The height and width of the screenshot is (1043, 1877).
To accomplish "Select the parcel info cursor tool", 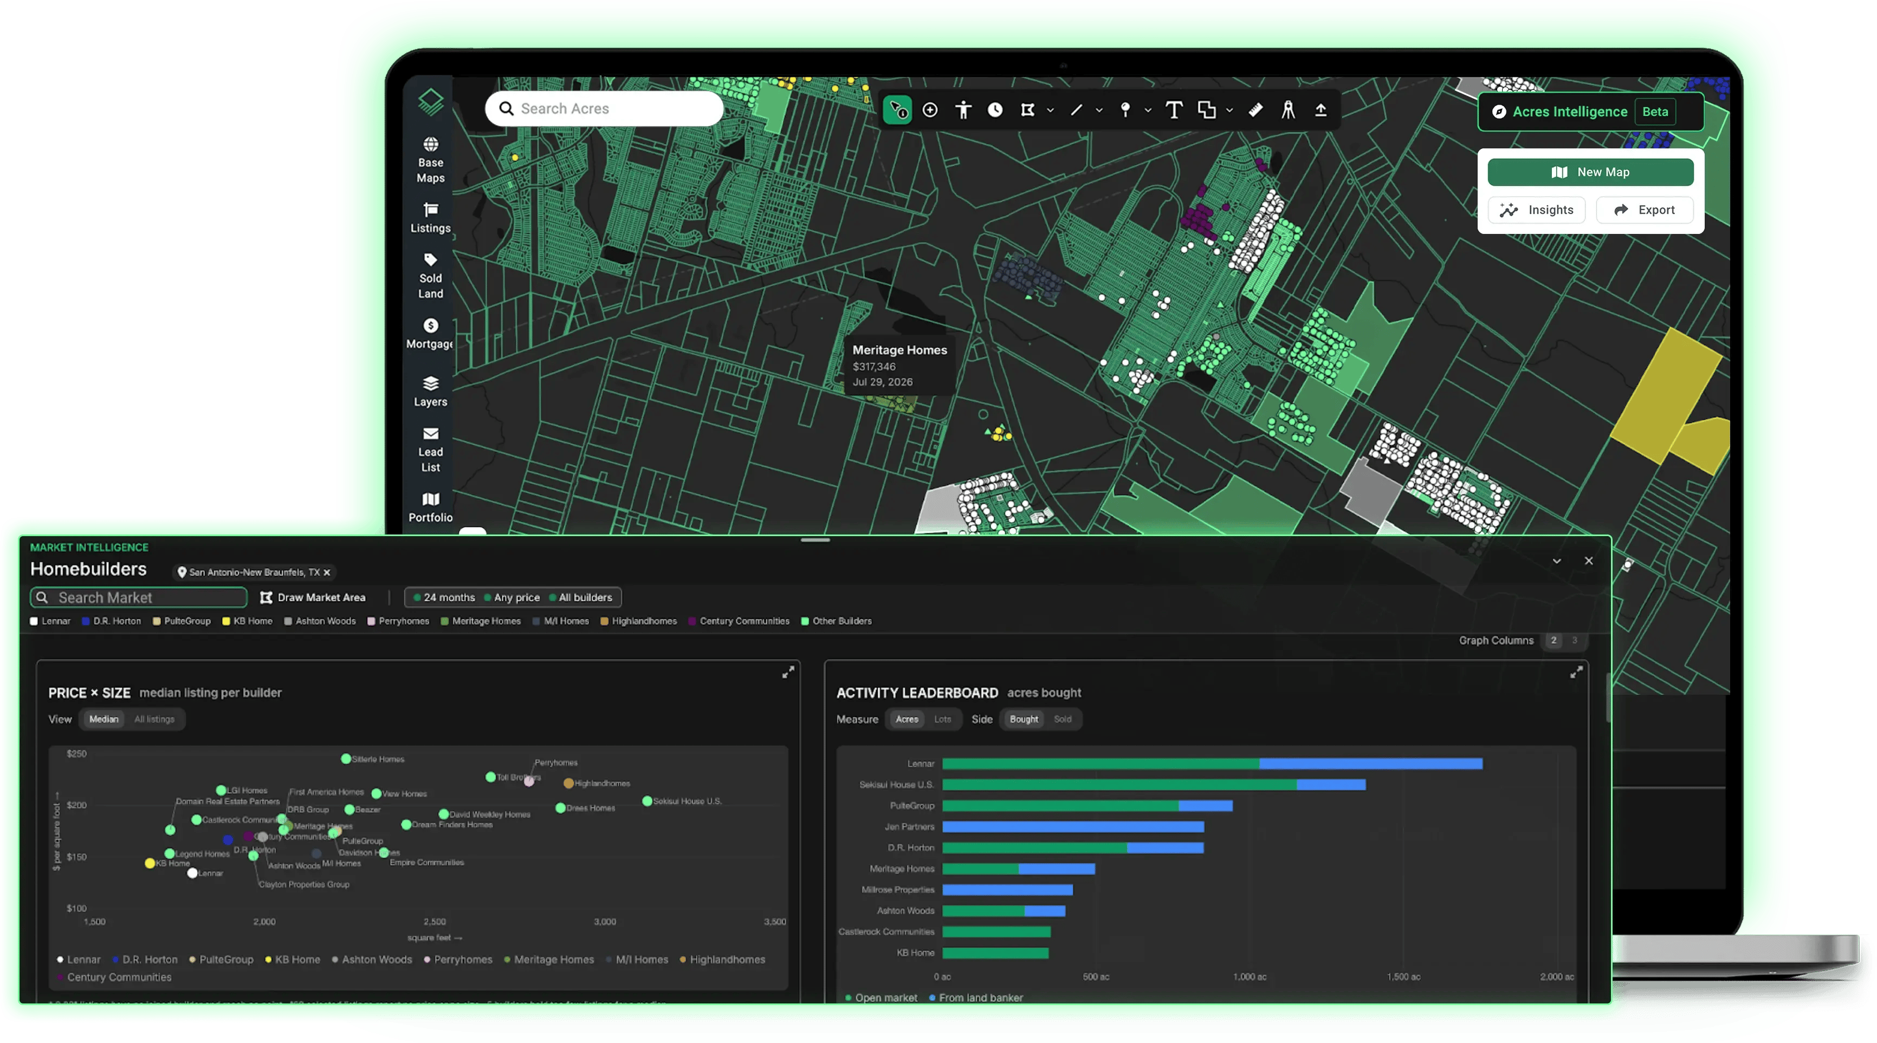I will point(897,110).
